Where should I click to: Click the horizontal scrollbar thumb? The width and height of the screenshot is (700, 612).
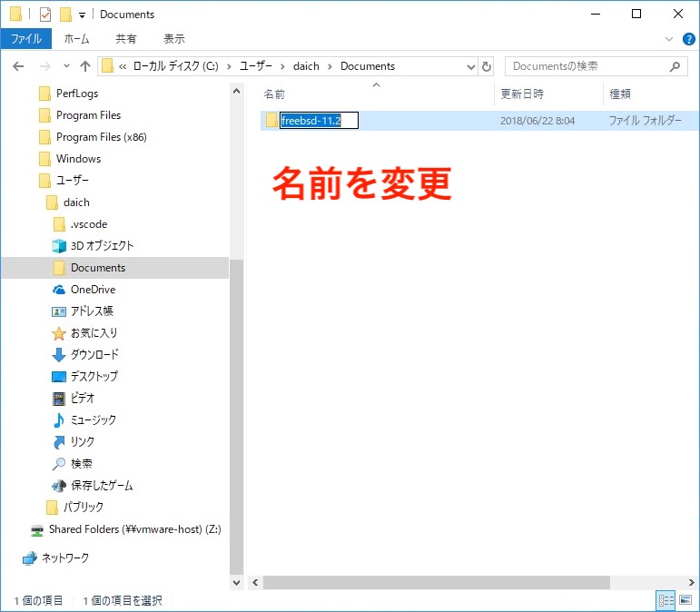(x=436, y=583)
